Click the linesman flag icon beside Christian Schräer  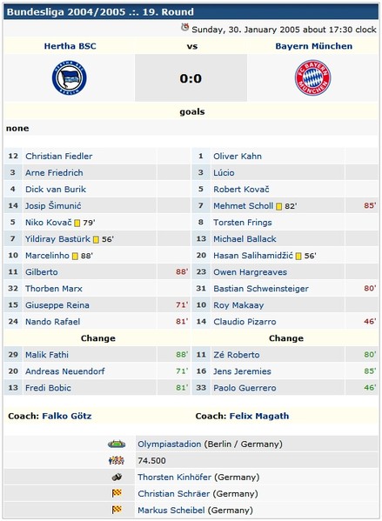pyautogui.click(x=117, y=493)
